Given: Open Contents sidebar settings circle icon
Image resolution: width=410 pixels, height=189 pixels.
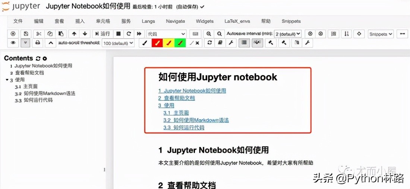Looking at the screenshot, I should (45, 59).
